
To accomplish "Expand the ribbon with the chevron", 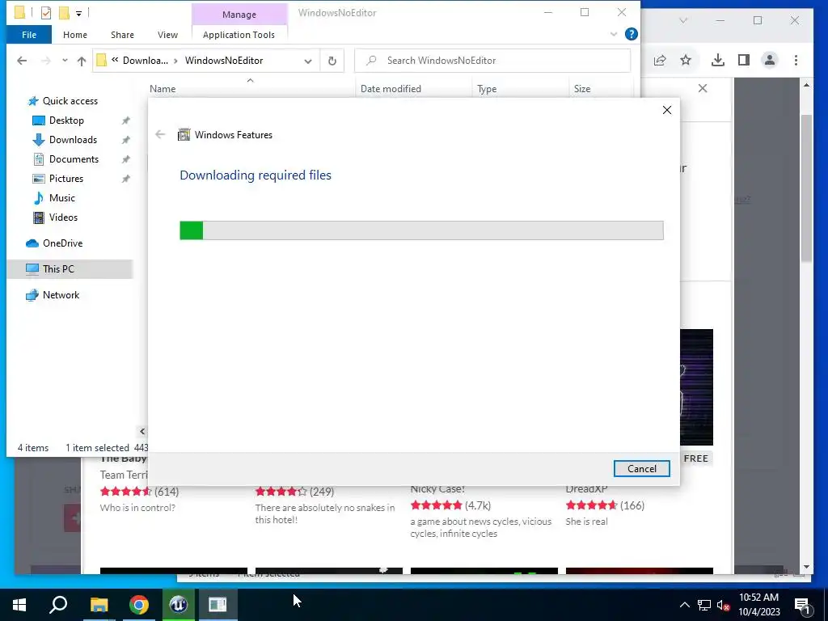I will [x=614, y=34].
